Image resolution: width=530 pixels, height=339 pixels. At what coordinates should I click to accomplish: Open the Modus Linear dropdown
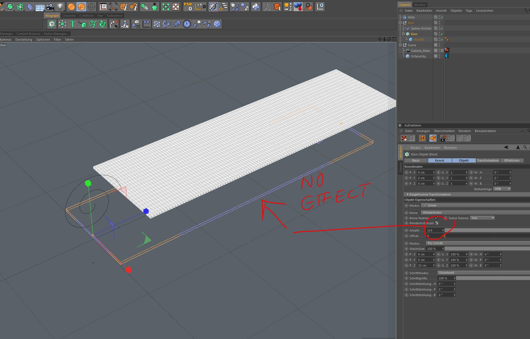(475, 205)
